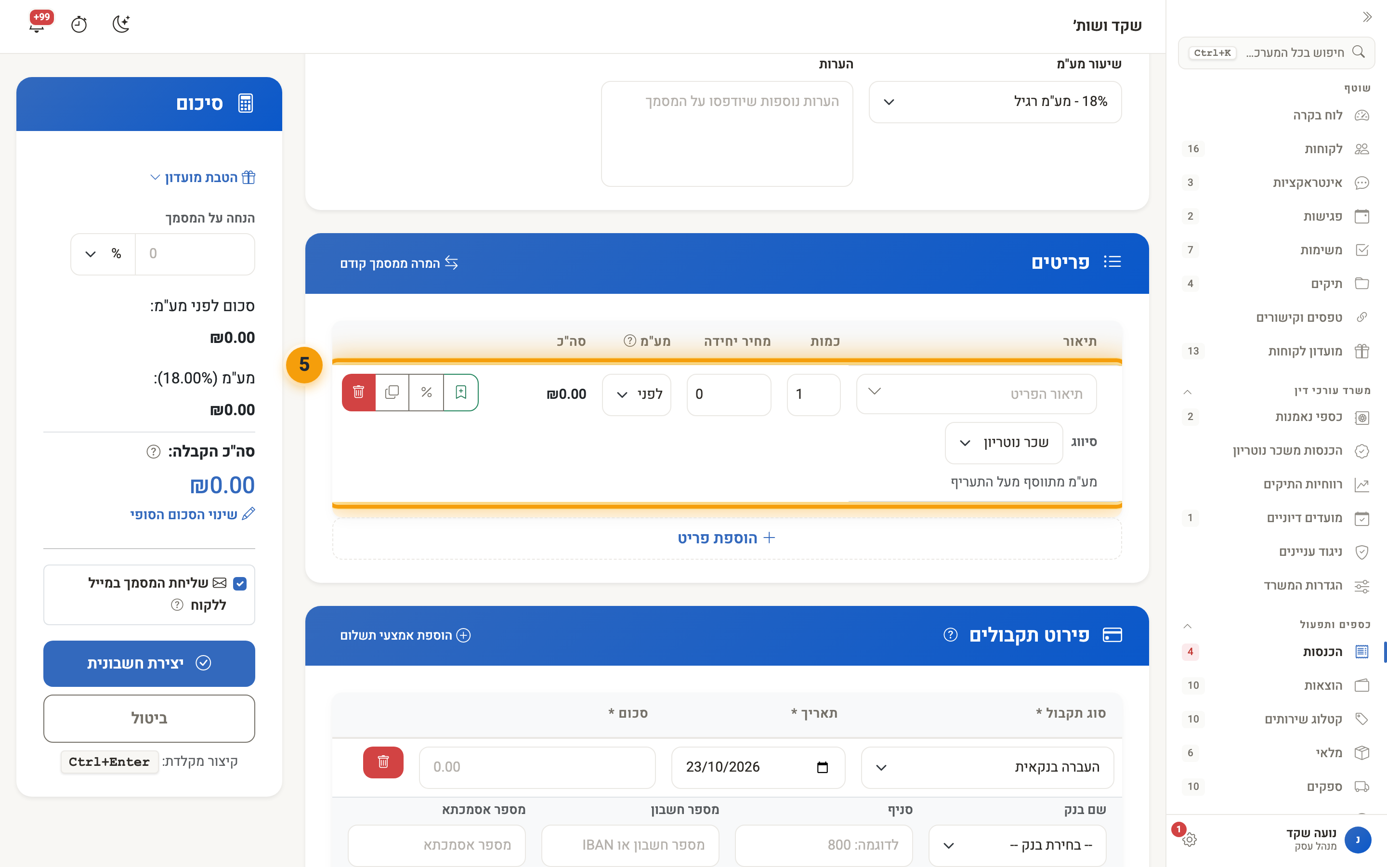The width and height of the screenshot is (1387, 867).
Task: Open user settings gear icon at the sidebar bottom
Action: click(x=1189, y=840)
